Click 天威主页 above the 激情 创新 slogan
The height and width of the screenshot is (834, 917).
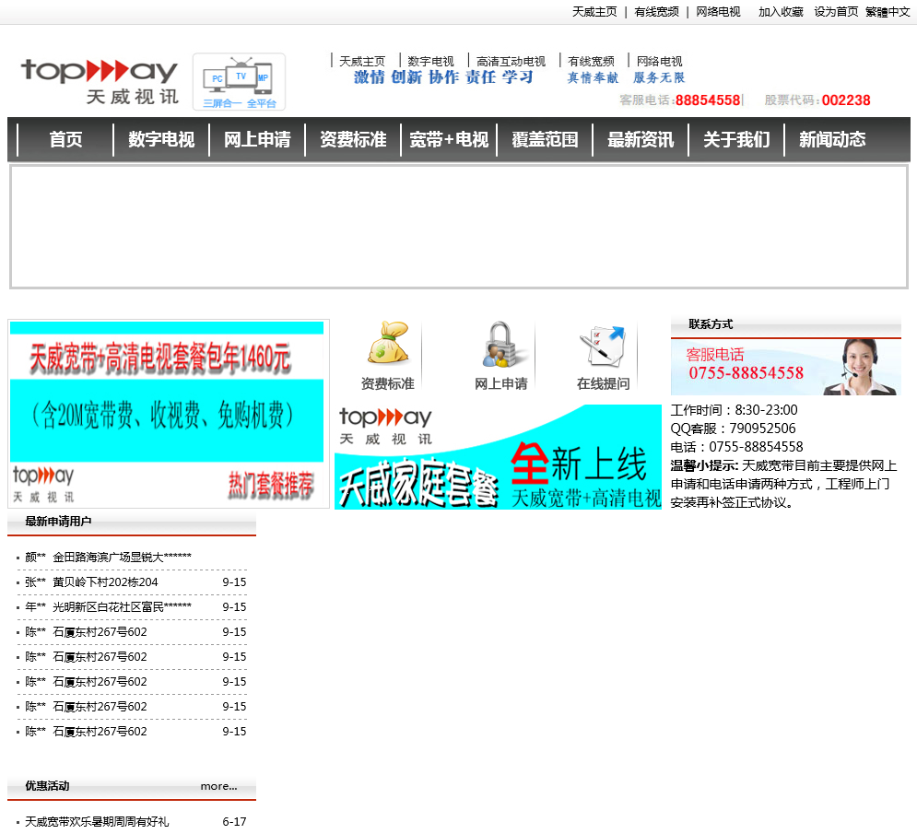point(362,62)
